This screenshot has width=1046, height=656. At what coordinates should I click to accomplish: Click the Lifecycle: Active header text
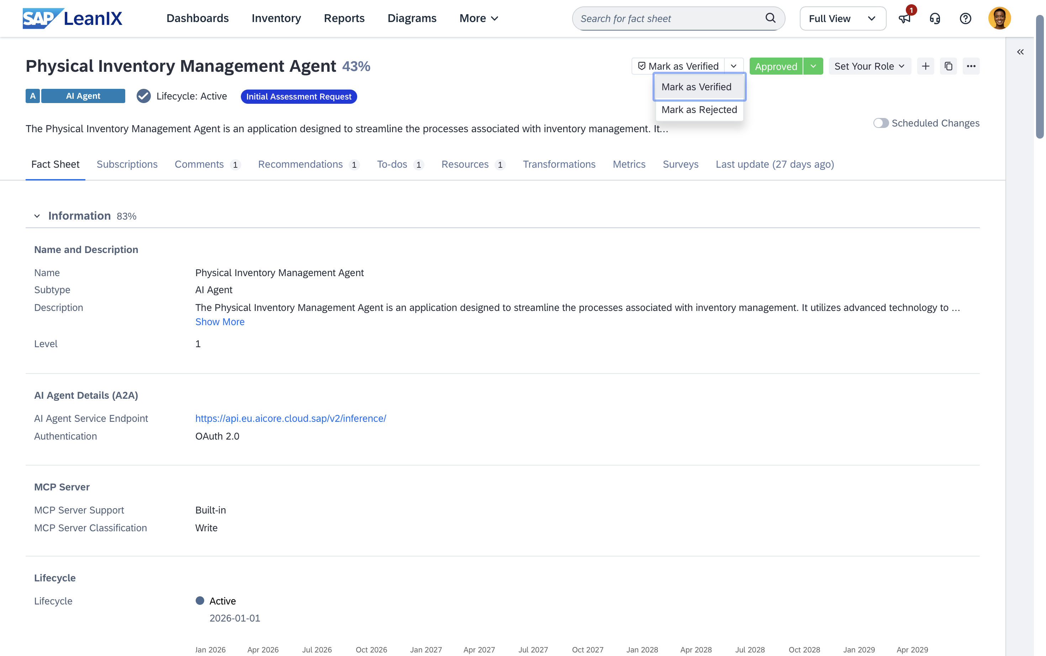click(191, 96)
